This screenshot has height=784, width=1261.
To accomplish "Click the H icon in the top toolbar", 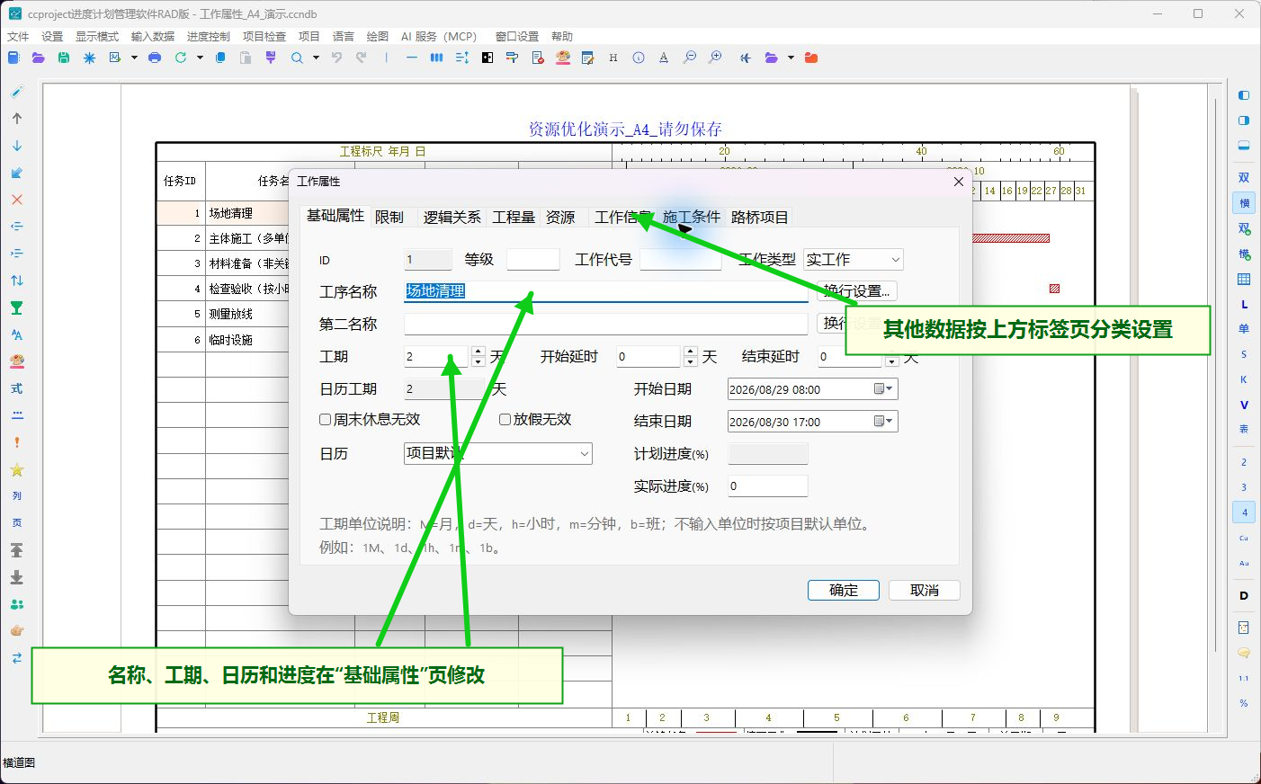I will [x=613, y=58].
